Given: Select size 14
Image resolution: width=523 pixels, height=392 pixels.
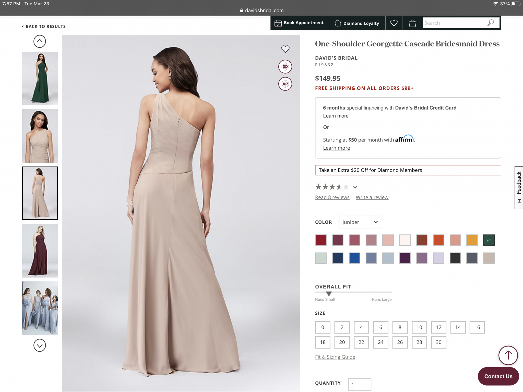Looking at the screenshot, I should pyautogui.click(x=458, y=327).
